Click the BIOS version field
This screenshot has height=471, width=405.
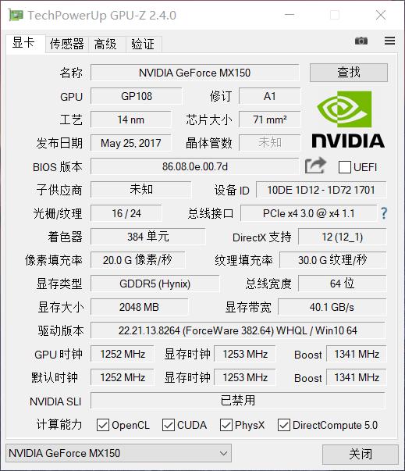coord(195,166)
